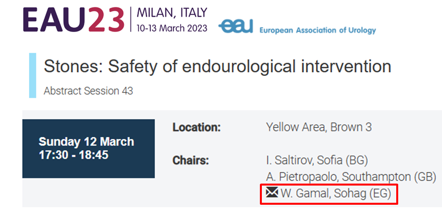442x220 pixels.
Task: Click the MILAN, ITALY header text
Action: tap(172, 12)
